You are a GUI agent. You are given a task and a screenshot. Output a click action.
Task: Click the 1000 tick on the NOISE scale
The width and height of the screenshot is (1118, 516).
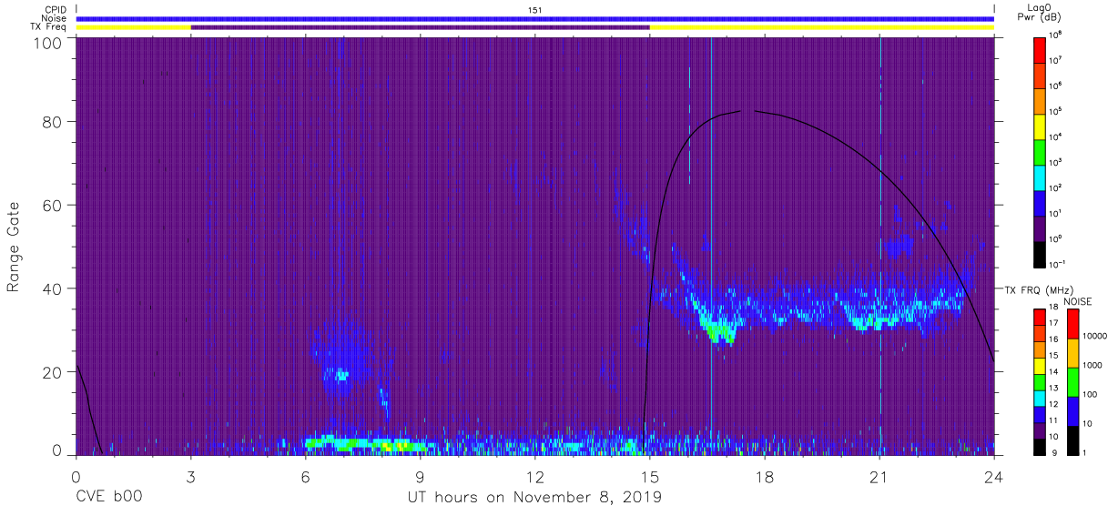click(1093, 365)
